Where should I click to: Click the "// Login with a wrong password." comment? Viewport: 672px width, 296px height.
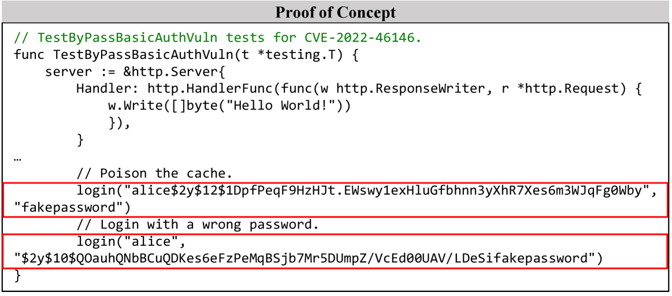coord(194,224)
